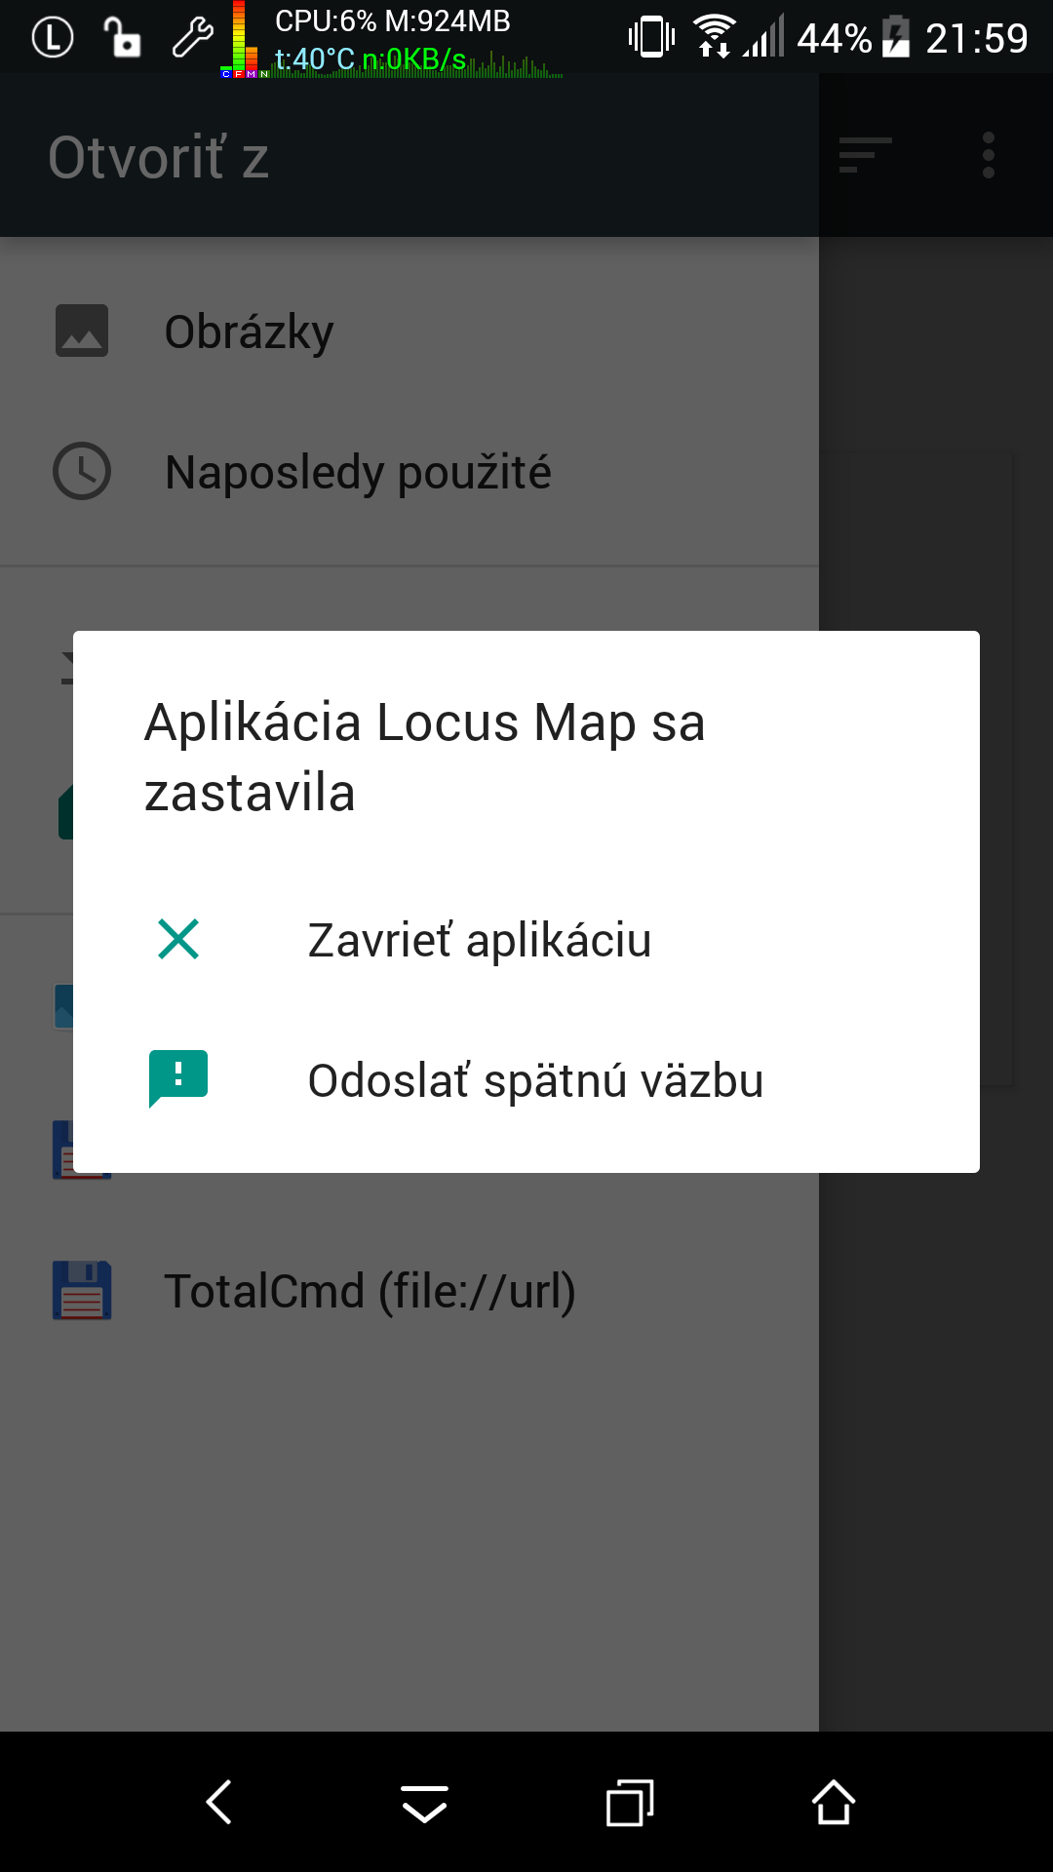Viewport: 1053px width, 1872px height.
Task: Tap the hide navigation bar chevron
Action: click(424, 1804)
